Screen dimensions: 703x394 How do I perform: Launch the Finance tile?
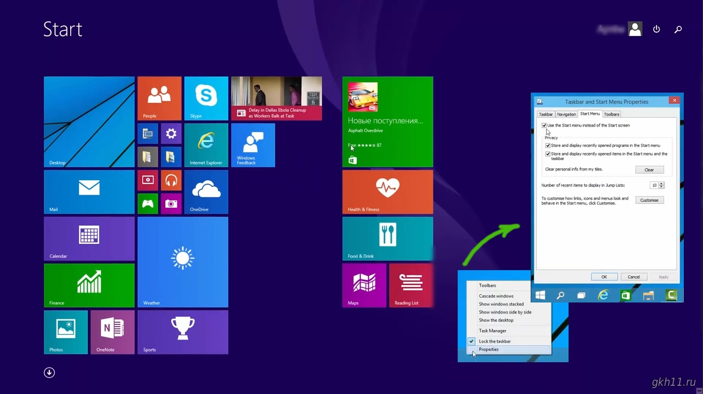coord(89,285)
